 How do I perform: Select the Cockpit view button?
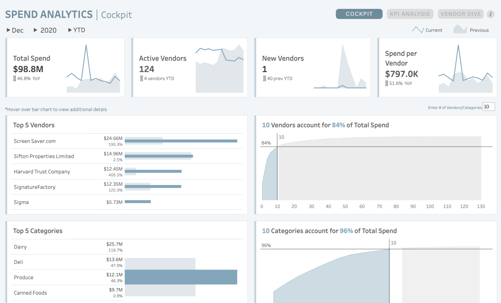[359, 14]
